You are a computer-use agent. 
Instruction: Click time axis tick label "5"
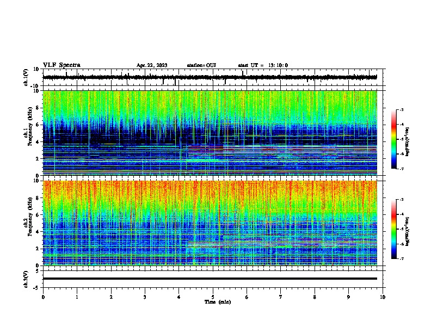[213, 297]
